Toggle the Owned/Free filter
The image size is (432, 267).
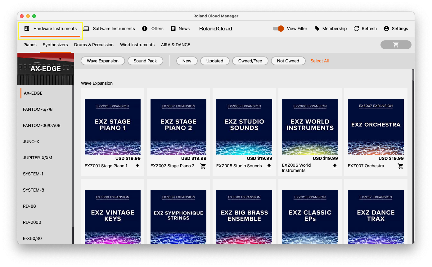[x=250, y=61]
